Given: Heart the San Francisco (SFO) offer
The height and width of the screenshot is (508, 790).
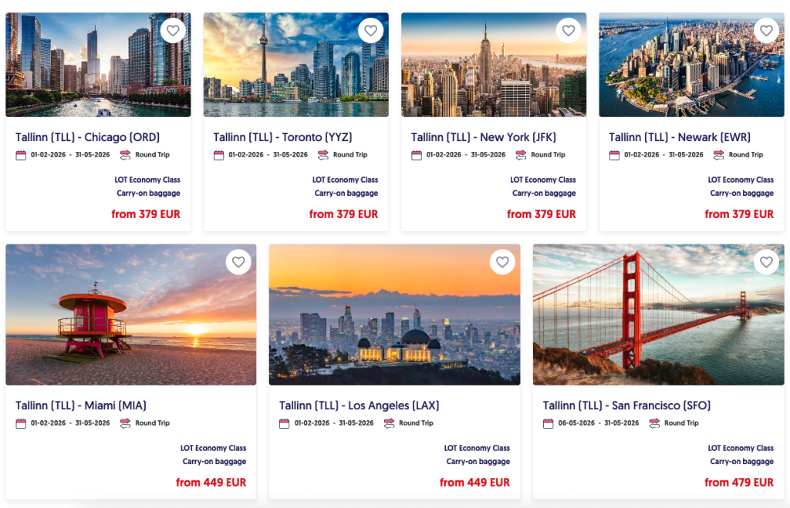Looking at the screenshot, I should [x=766, y=262].
